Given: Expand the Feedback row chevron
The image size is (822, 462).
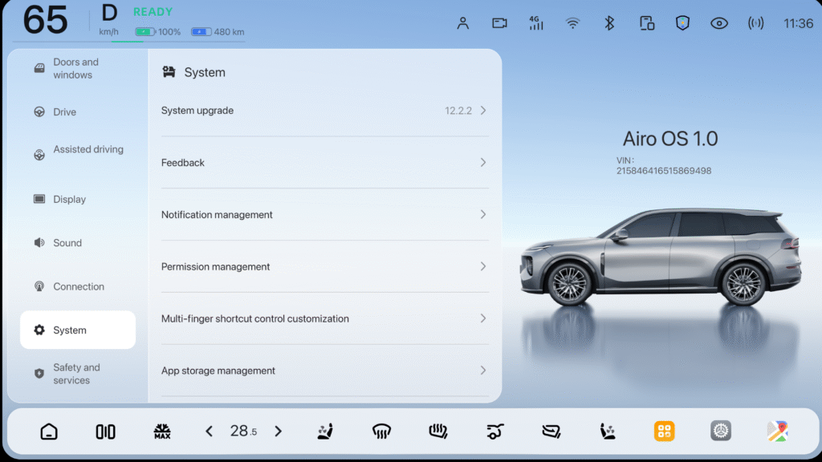Looking at the screenshot, I should tap(482, 162).
